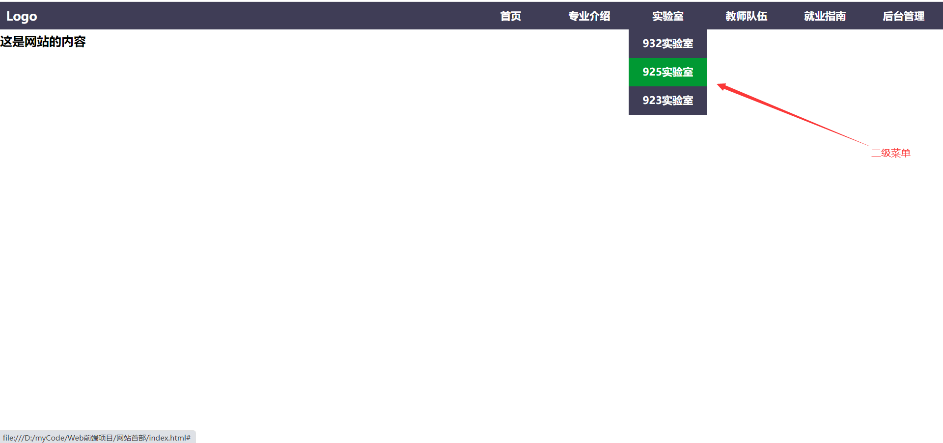Click the heading 这是网站的内容
The width and height of the screenshot is (943, 443).
coord(43,42)
